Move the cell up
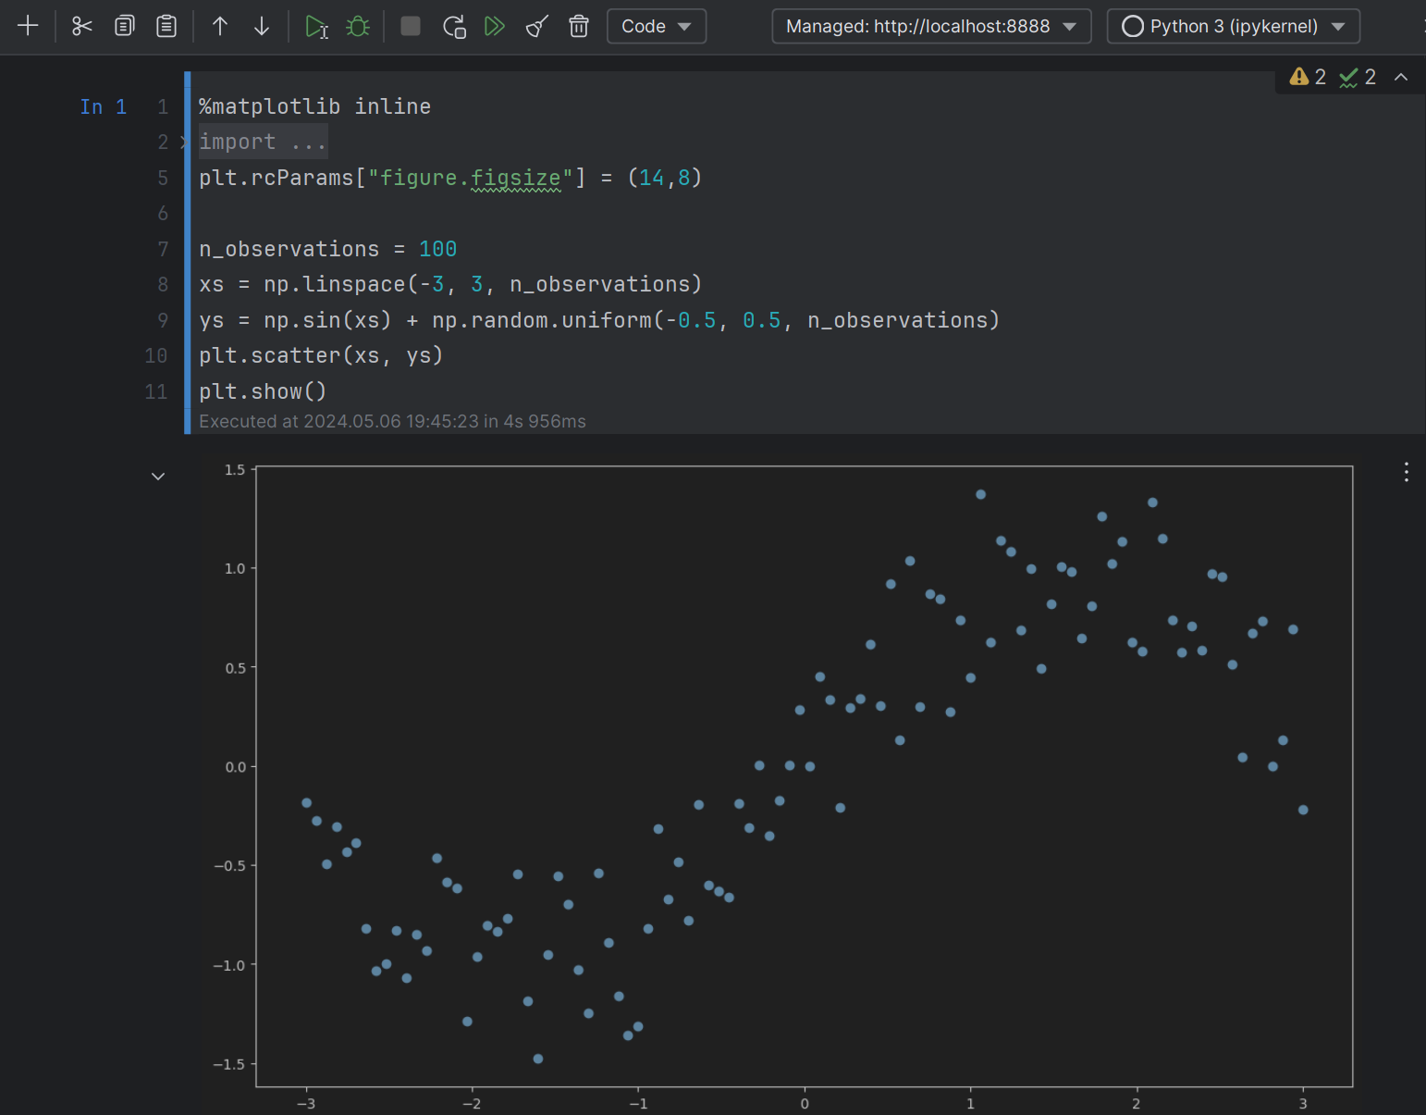 click(220, 26)
